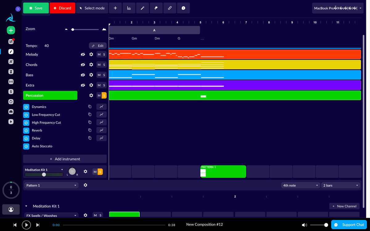
Task: Select the Percussion track tab
Action: pos(50,95)
